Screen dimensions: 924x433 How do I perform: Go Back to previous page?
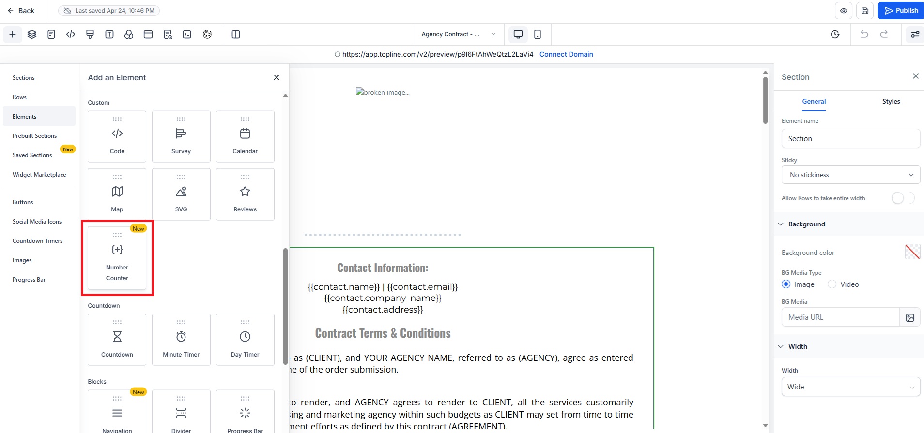[x=21, y=11]
